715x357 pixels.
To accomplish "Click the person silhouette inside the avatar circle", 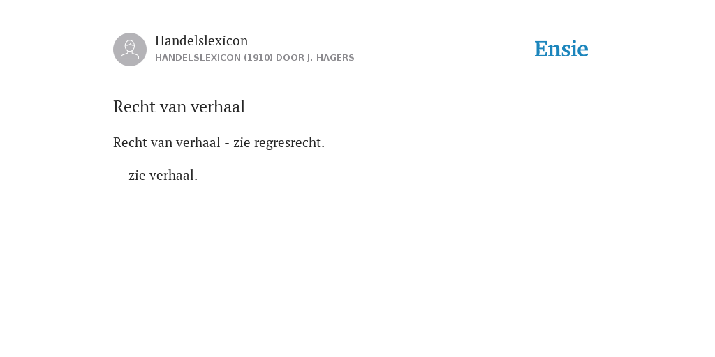I will [130, 50].
